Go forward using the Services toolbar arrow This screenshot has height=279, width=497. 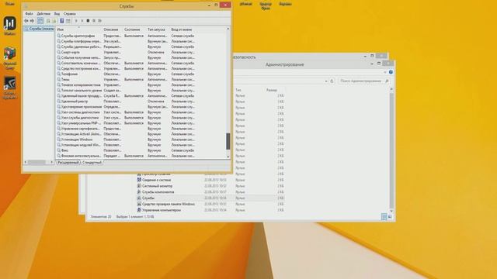pos(32,21)
